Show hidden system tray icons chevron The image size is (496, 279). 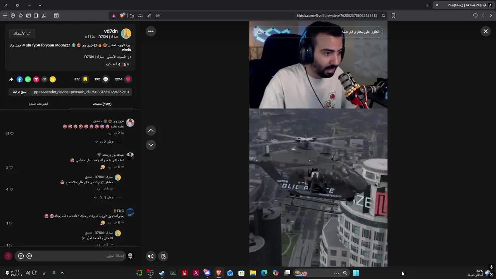coord(62,273)
